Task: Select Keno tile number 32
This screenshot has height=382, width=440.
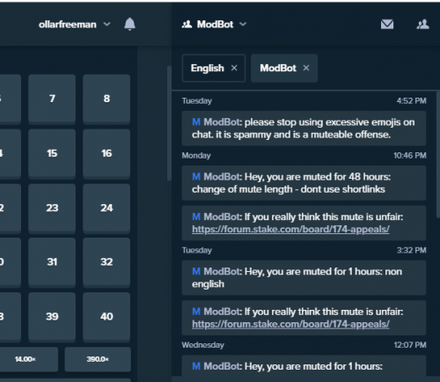Action: pyautogui.click(x=106, y=262)
